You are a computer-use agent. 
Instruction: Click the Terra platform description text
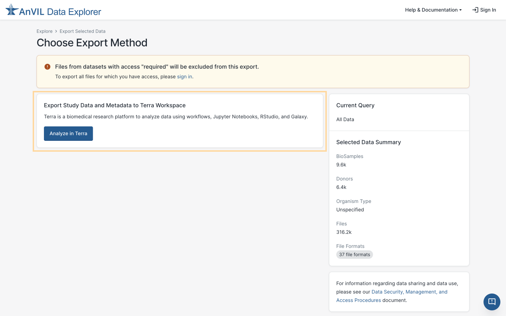176,117
